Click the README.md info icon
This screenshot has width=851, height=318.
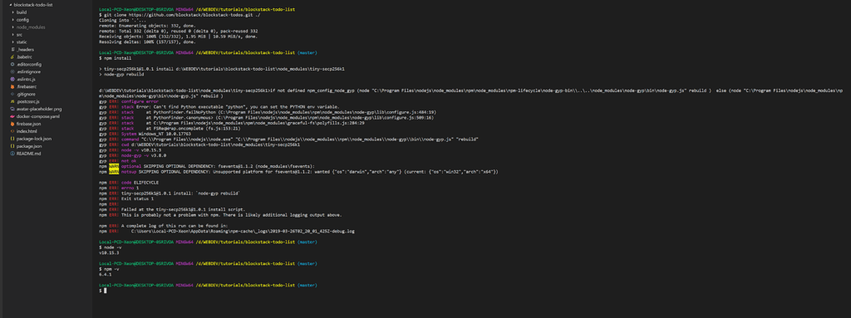tap(12, 154)
